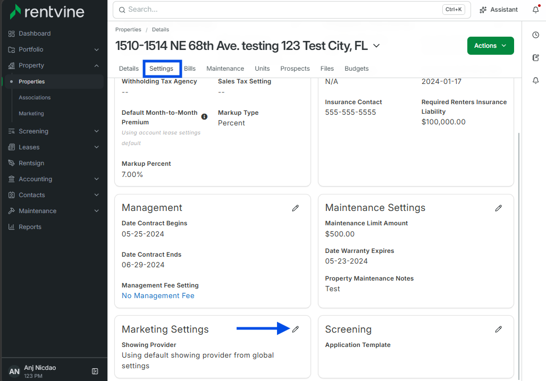Click the Details breadcrumb
Screen dimensions: 546x381
click(160, 30)
